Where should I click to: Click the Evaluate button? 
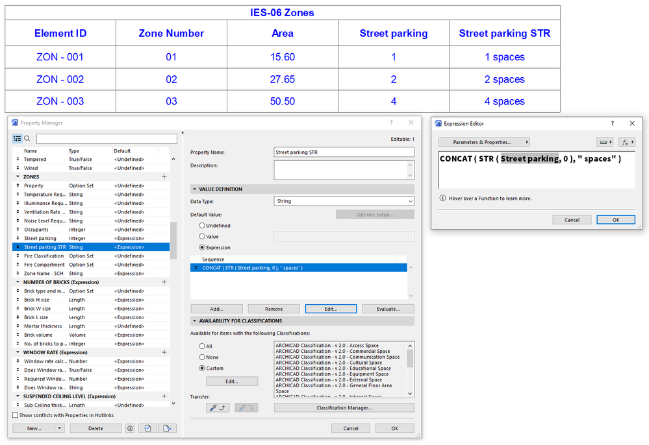point(388,308)
